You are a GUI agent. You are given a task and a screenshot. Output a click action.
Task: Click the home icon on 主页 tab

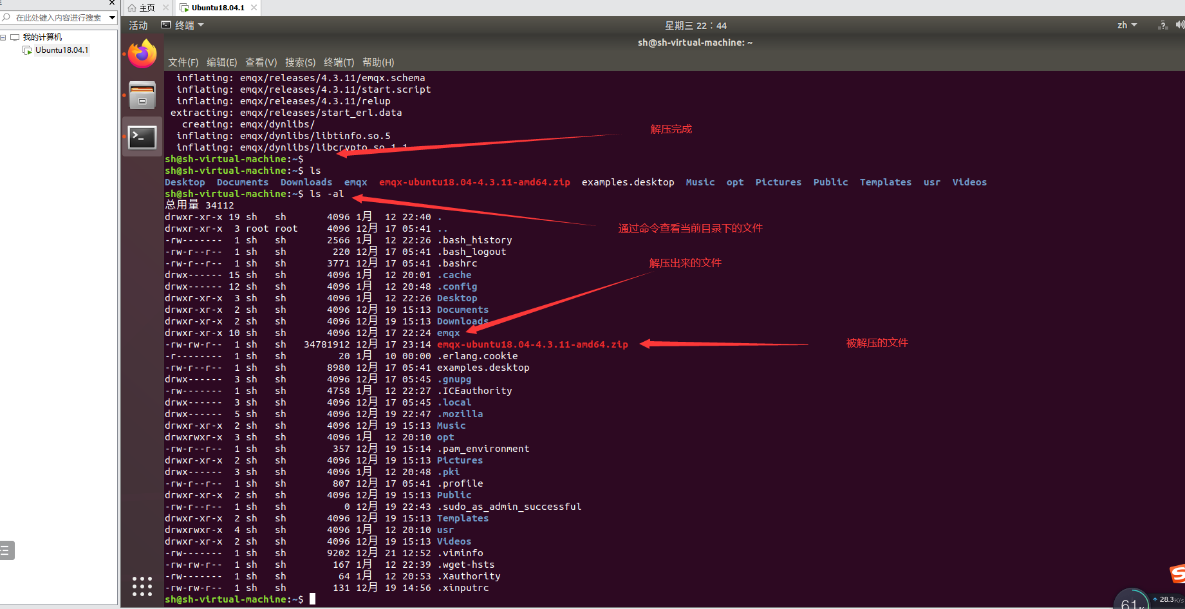[x=132, y=8]
